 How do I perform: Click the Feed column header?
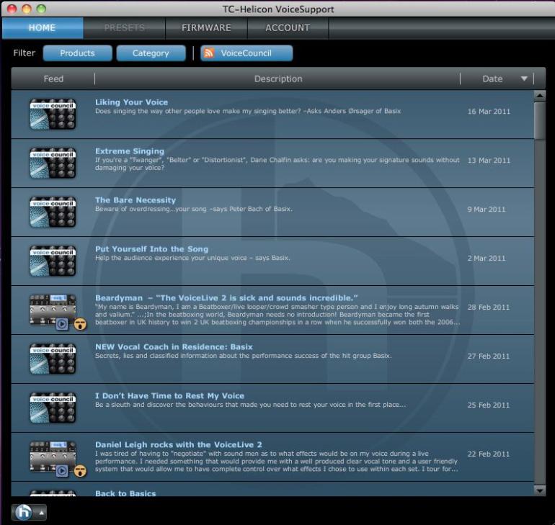coord(53,78)
